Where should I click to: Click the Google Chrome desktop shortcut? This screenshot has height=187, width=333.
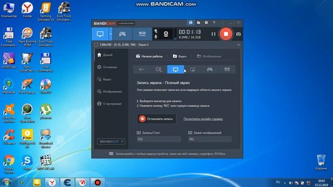pyautogui.click(x=9, y=164)
